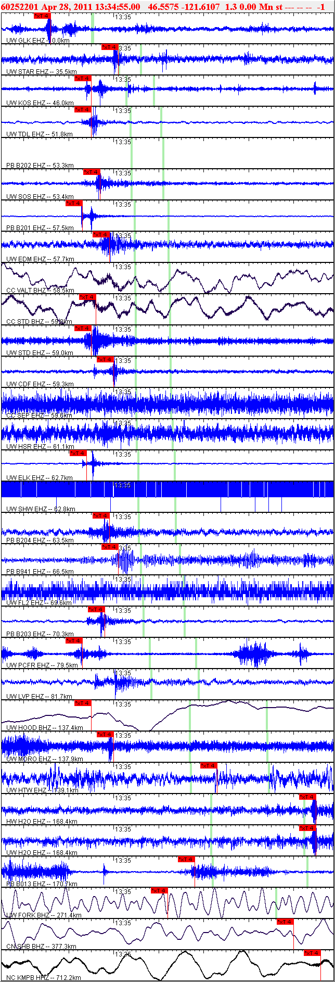Viewport: 335px width, 982px height.
Task: Click the UW TDL EHZ station label
Action: (x=39, y=134)
